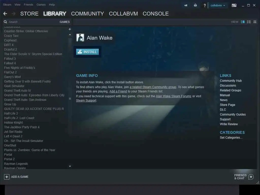260x195 pixels.
Task: Open the Steam menu
Action: point(7,5)
